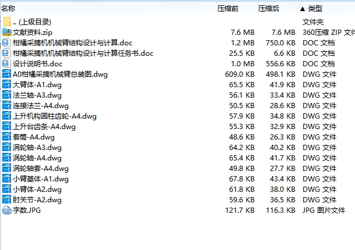355x250 pixels.
Task: Select file name 大臂体-A1.dwg
Action: [37, 85]
